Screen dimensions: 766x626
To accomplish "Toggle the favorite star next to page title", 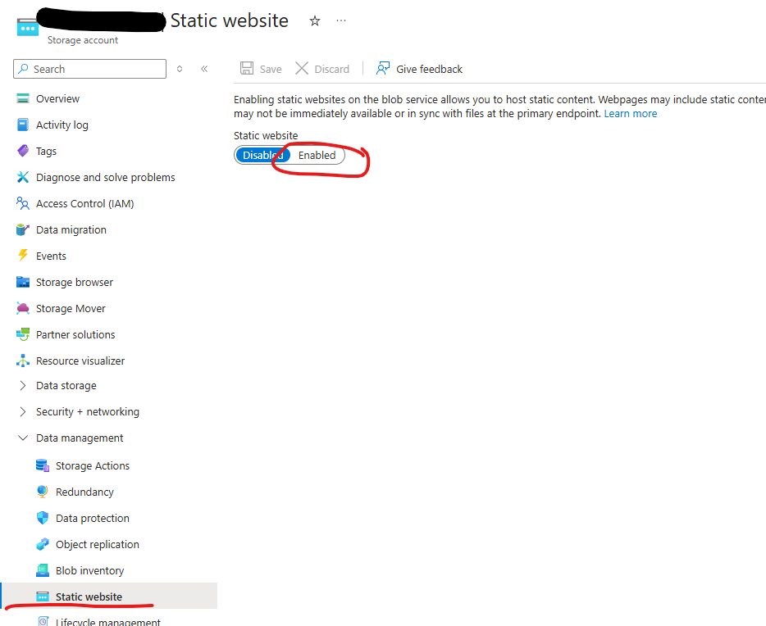I will click(315, 21).
